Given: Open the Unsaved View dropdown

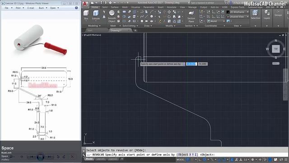Looking at the screenshot, I should click(238, 17).
